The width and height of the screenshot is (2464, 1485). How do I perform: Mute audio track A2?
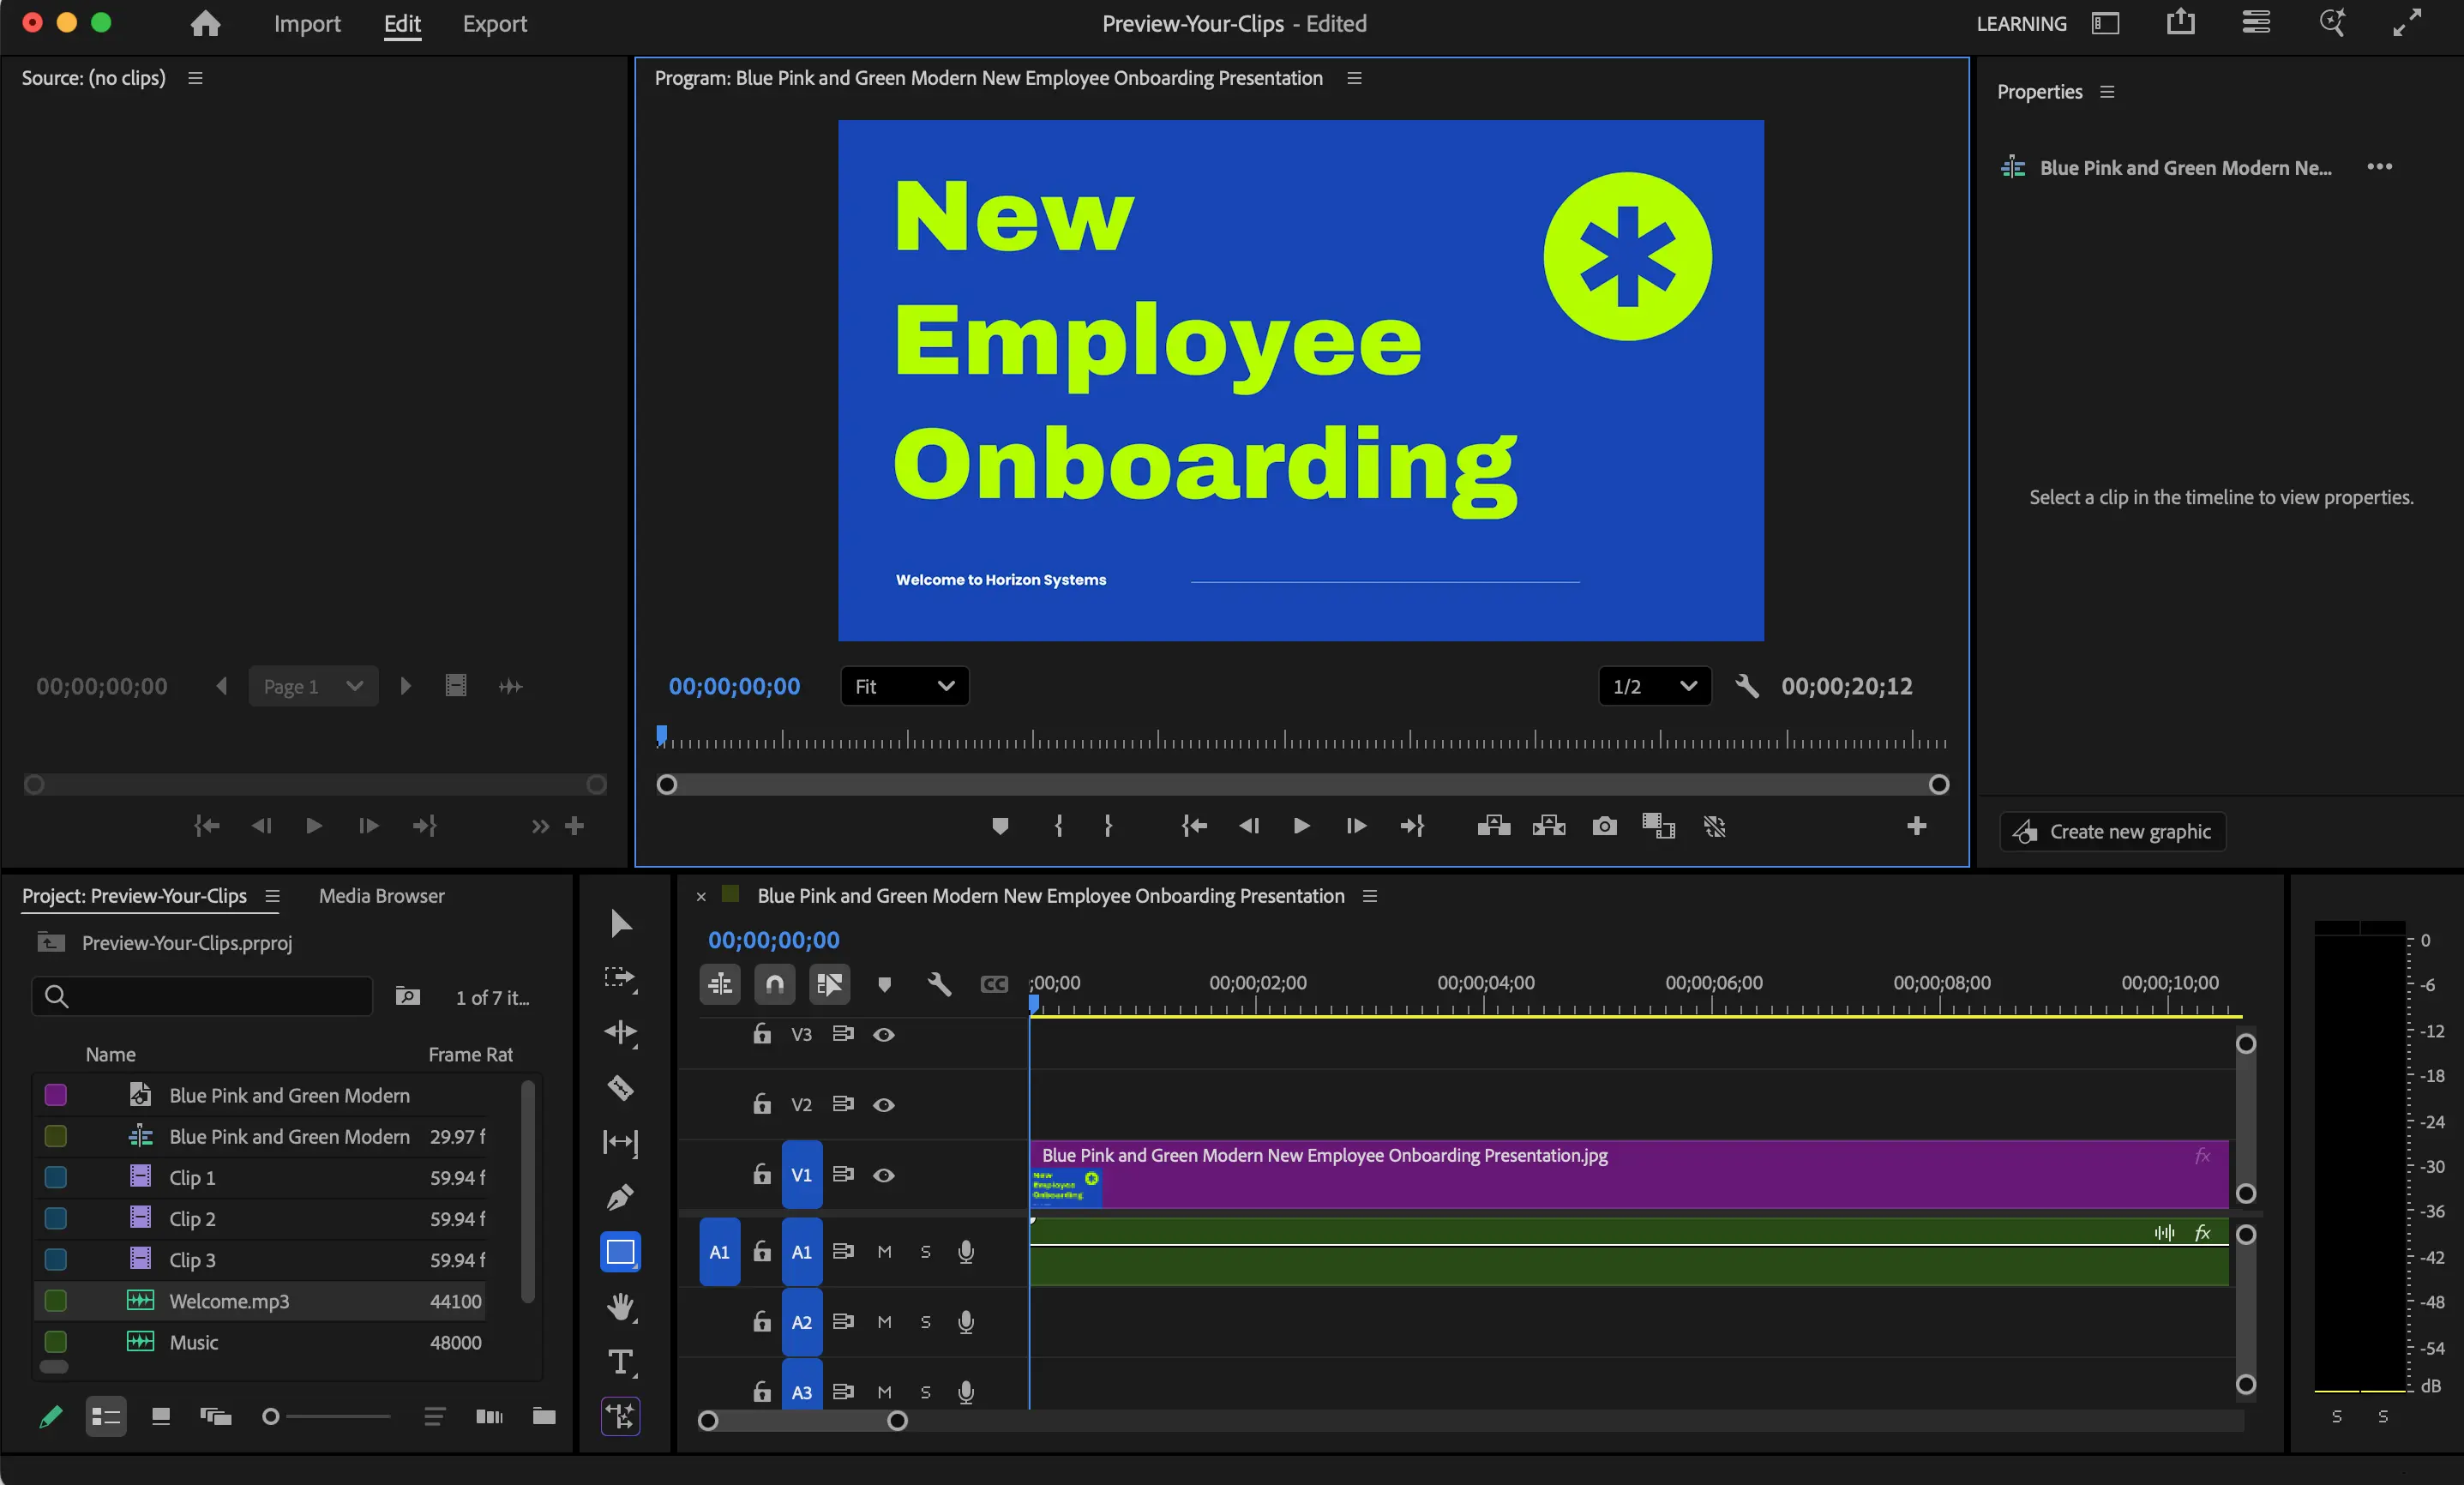point(884,1322)
